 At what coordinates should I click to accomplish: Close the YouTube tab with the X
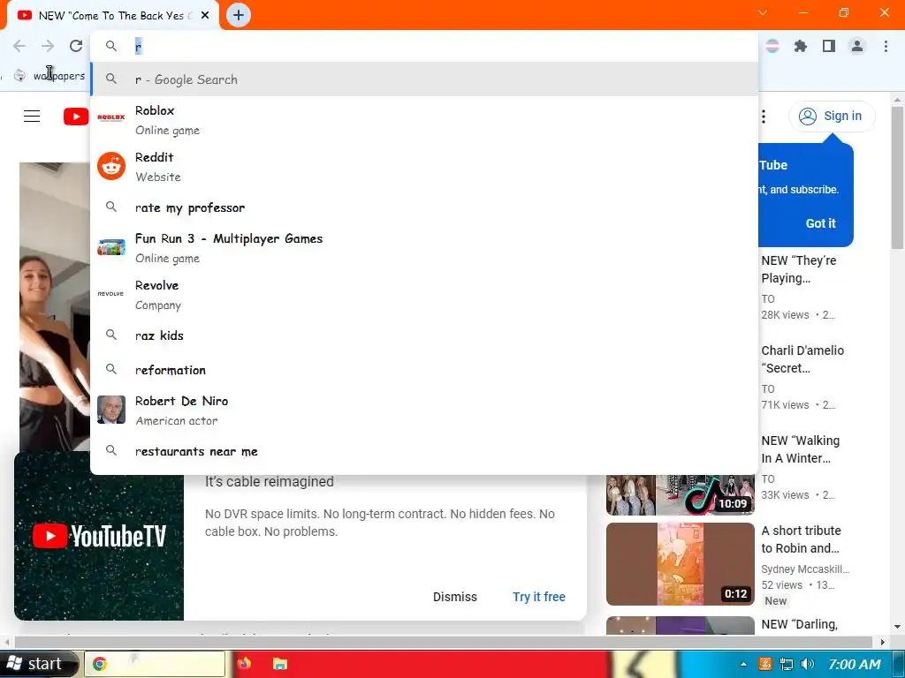coord(205,16)
